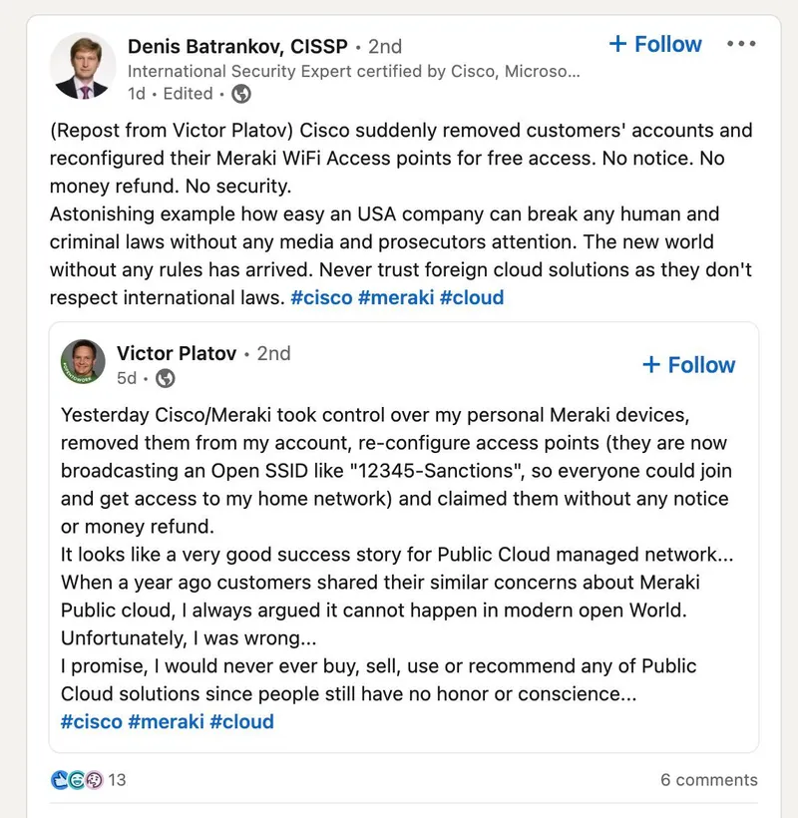Open #cisco hashtag in Denis's post
Viewport: 798px width, 818px height.
(321, 297)
